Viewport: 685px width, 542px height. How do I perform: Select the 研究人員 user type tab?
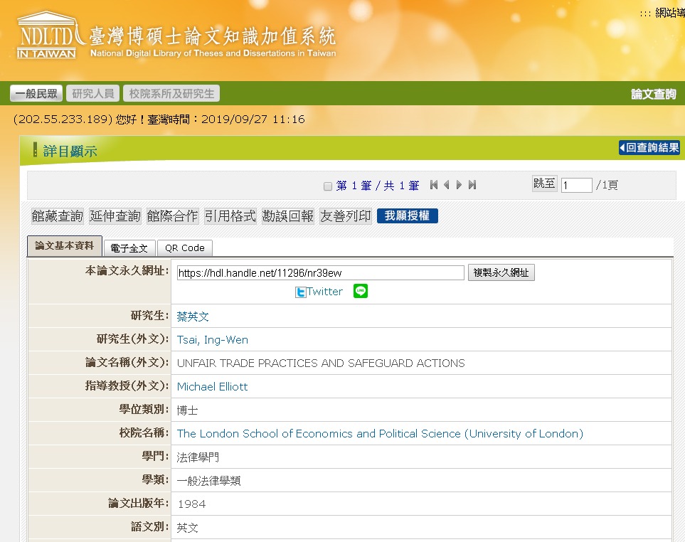point(93,94)
